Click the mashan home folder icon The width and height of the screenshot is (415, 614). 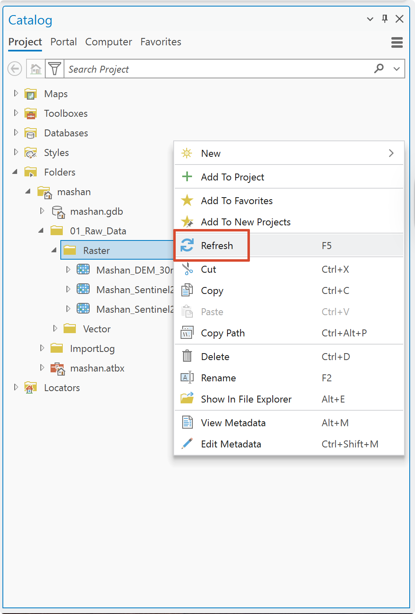[44, 192]
